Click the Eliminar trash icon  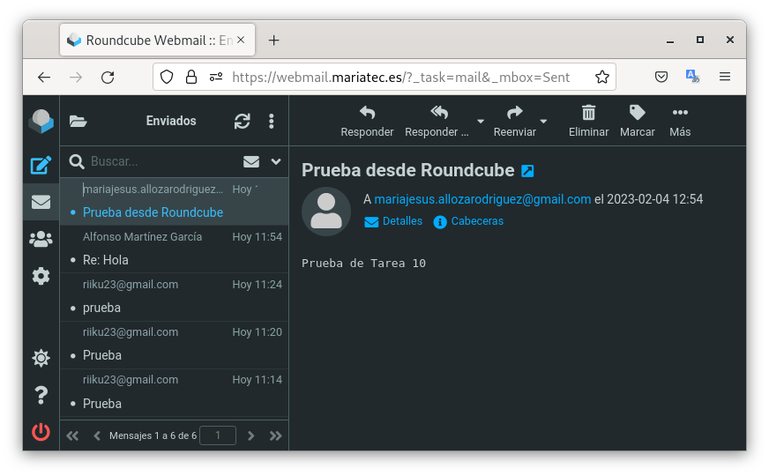pos(588,121)
